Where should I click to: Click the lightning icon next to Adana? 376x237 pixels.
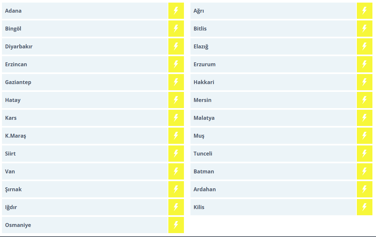176,11
